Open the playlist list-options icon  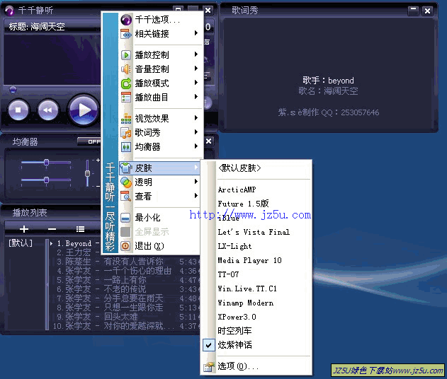pos(80,229)
